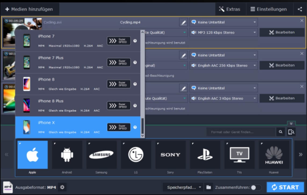Click help question mark for iPhone 7
The height and width of the screenshot is (195, 307).
(x=135, y=41)
